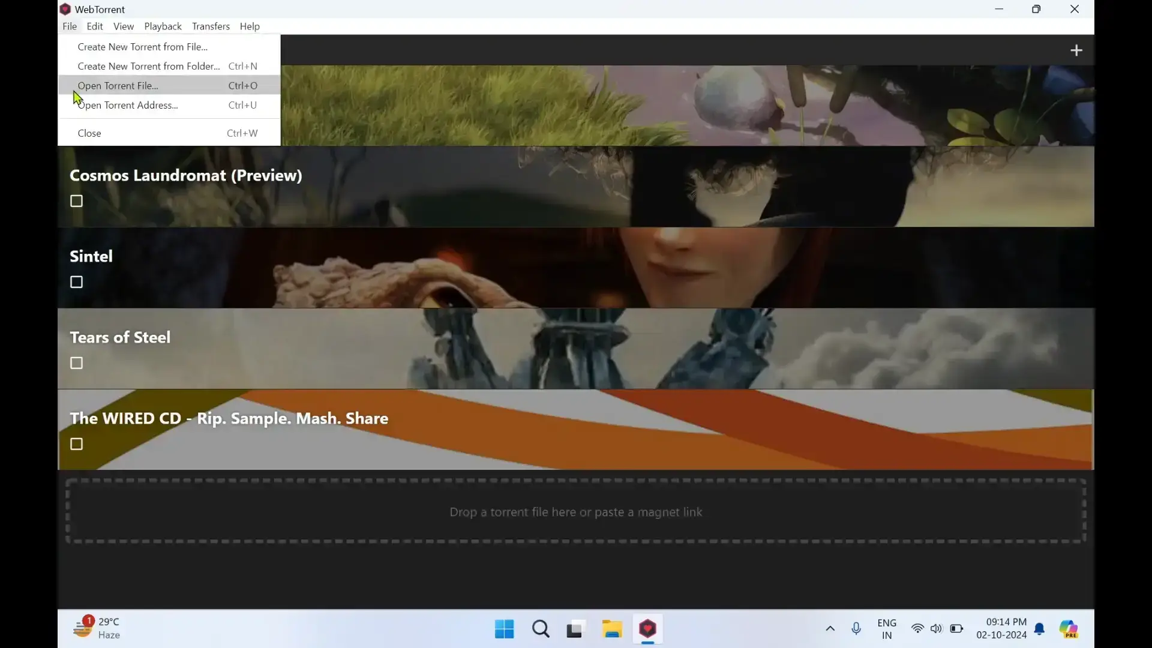Click Create New Torrent from Folder
This screenshot has height=648, width=1152.
pyautogui.click(x=148, y=66)
